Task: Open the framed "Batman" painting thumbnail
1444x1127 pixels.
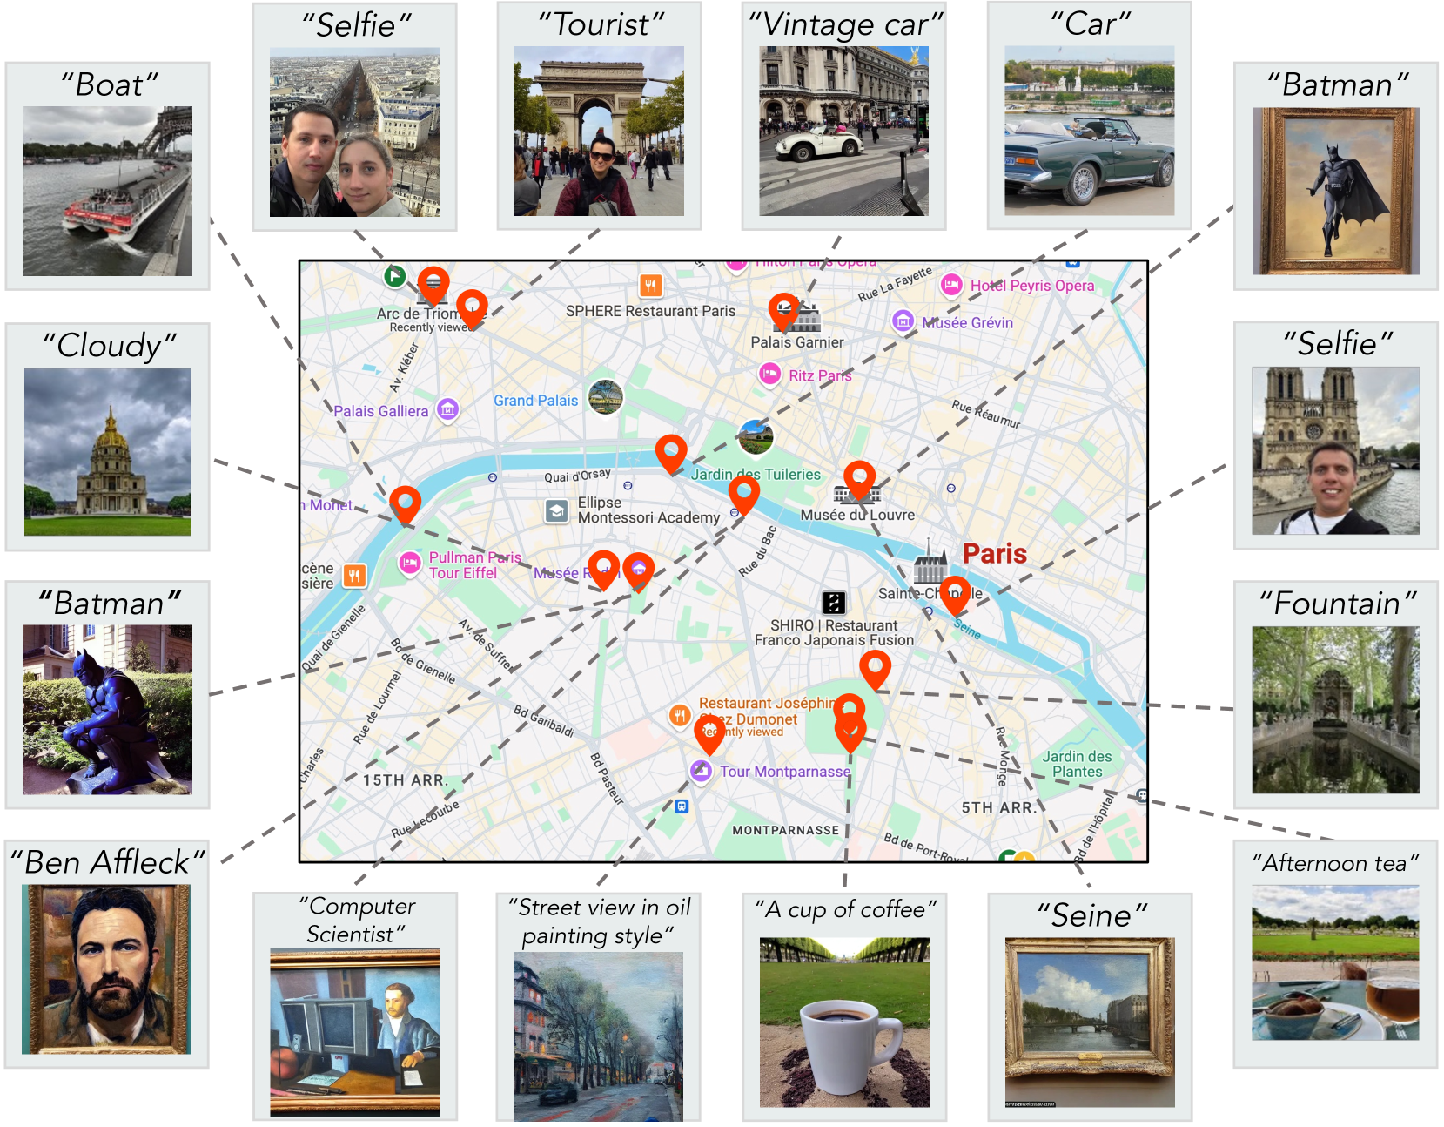Action: (x=1336, y=192)
